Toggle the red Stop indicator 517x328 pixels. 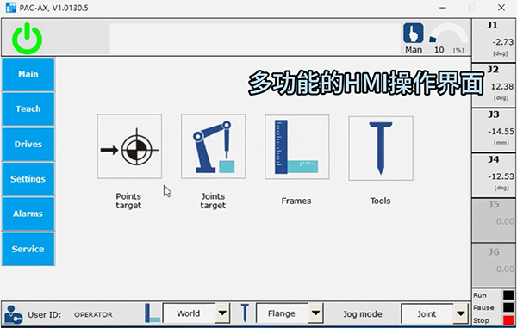pos(508,319)
